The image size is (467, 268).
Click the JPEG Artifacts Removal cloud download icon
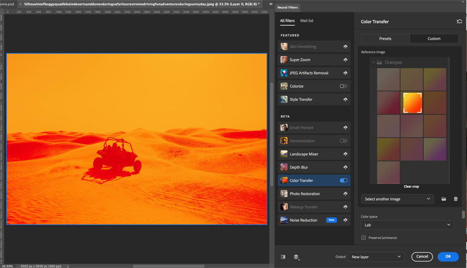coord(346,73)
